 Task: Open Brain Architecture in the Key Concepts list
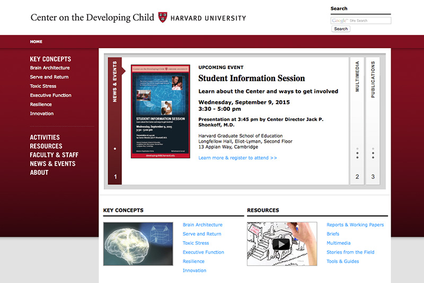pyautogui.click(x=202, y=225)
